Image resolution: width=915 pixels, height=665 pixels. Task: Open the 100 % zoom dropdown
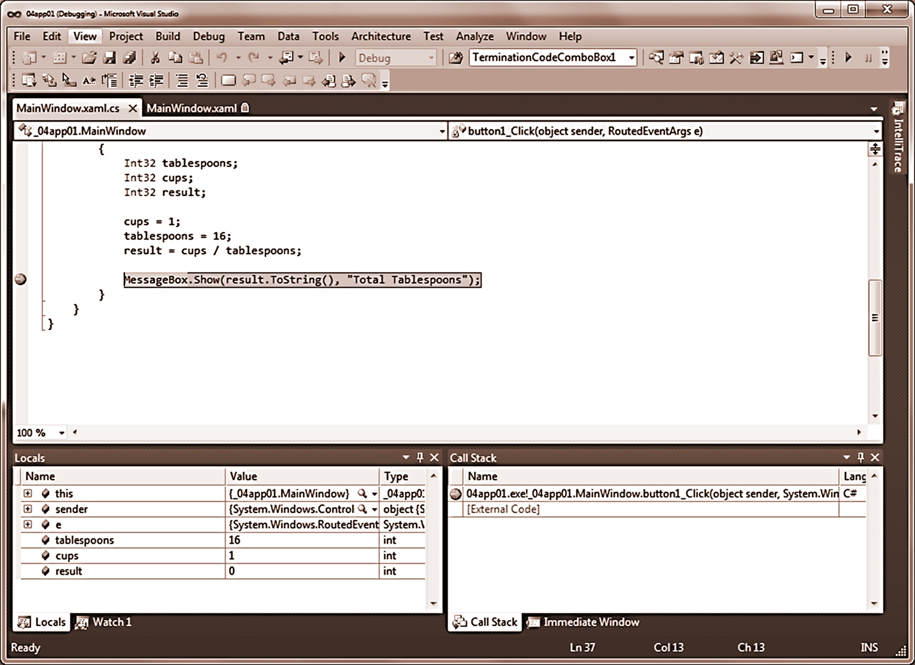click(x=62, y=433)
